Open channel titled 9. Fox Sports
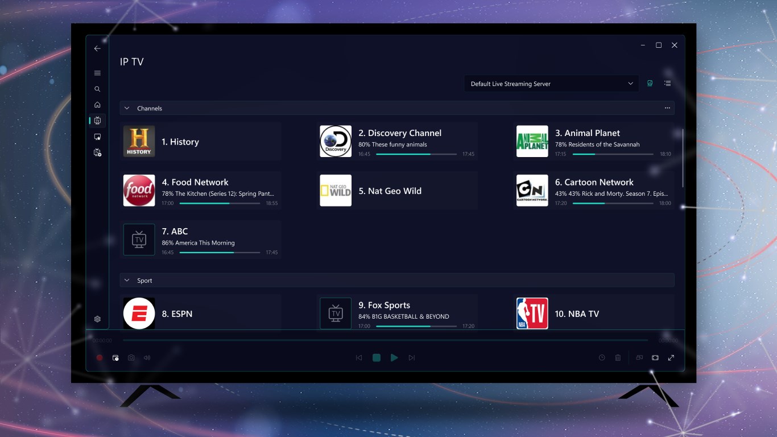The image size is (777, 437). point(384,306)
